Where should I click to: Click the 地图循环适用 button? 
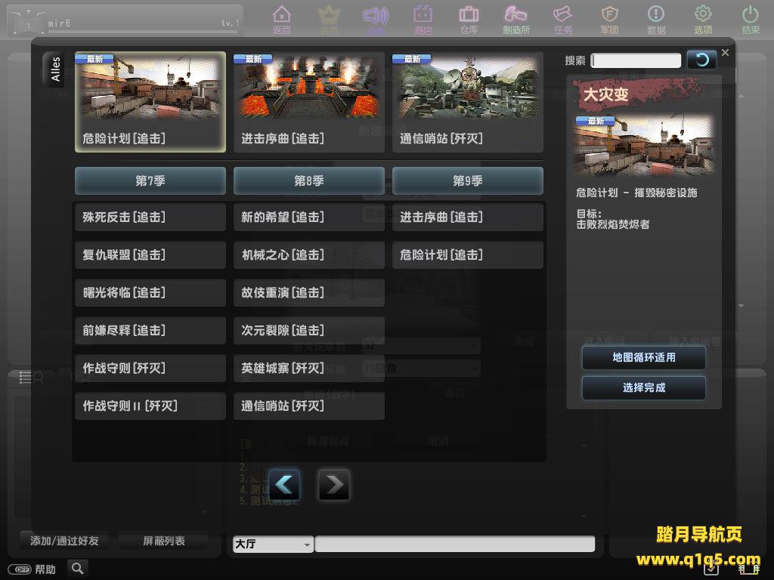click(644, 357)
